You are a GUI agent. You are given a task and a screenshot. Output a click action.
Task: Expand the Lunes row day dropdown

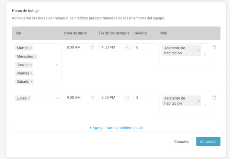coord(57,98)
